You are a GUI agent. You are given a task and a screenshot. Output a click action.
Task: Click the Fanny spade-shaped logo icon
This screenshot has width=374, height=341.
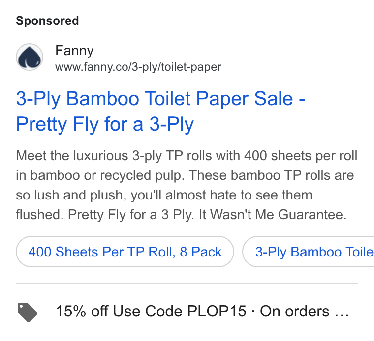(x=30, y=57)
